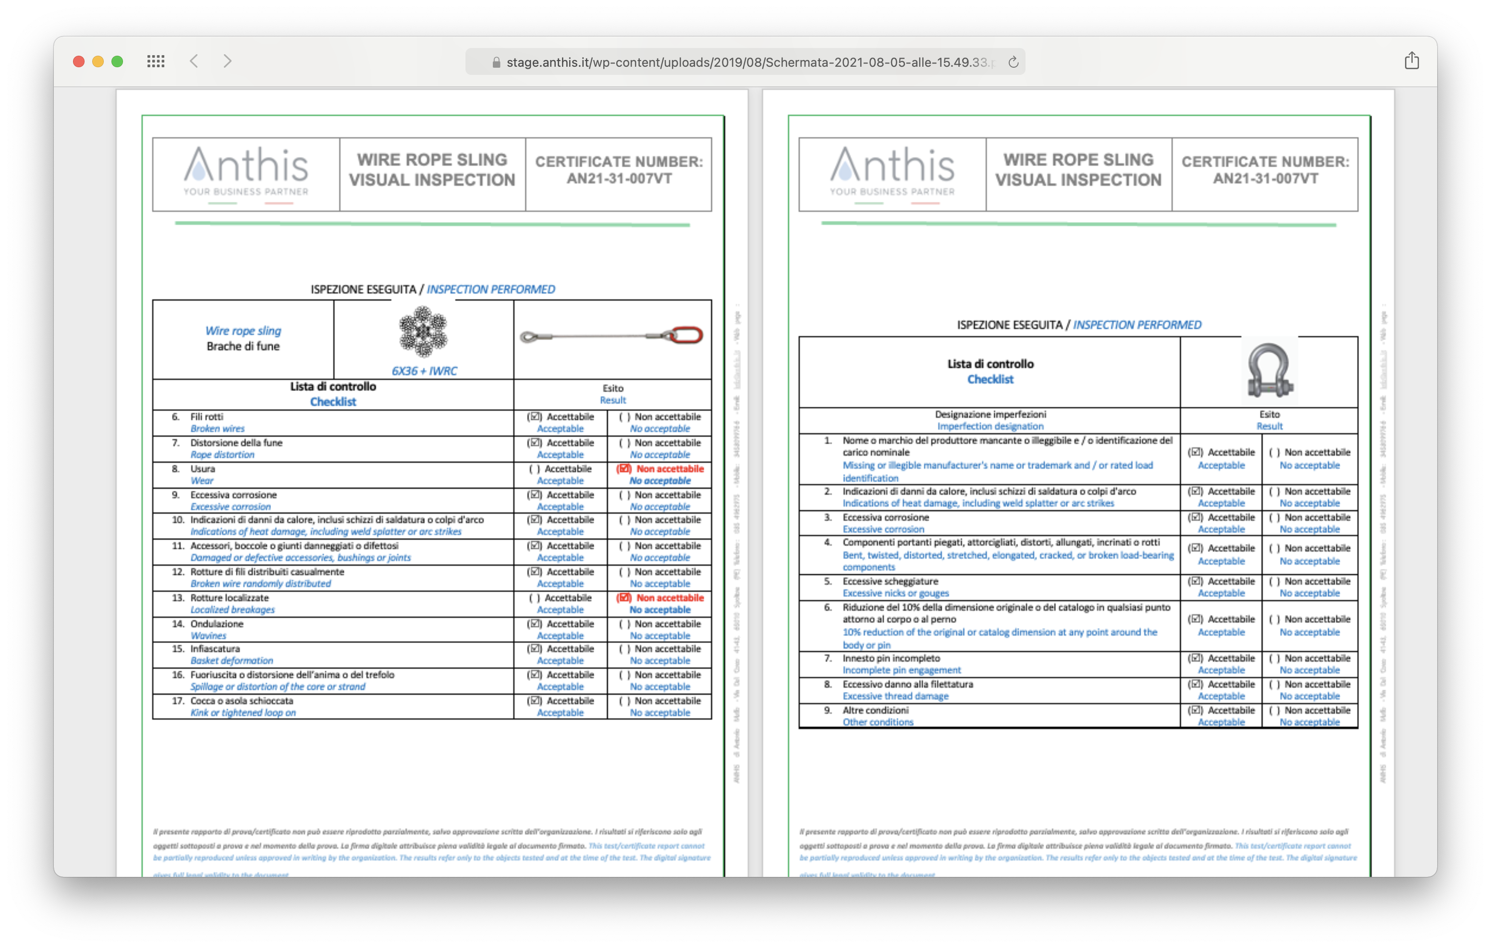
Task: Click the Accettabile box for Infiascatura
Action: click(536, 648)
